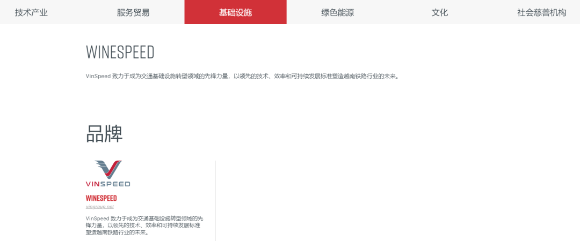580x241 pixels.
Task: Click the vertical divider beside the brand card
Action: [215, 200]
